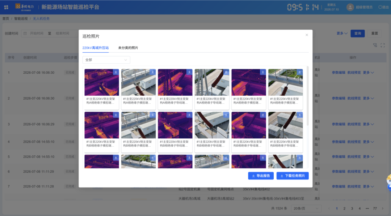This screenshot has height=216, width=391.
Task: Click the previous page arrow in pagination
Action: 329,208
